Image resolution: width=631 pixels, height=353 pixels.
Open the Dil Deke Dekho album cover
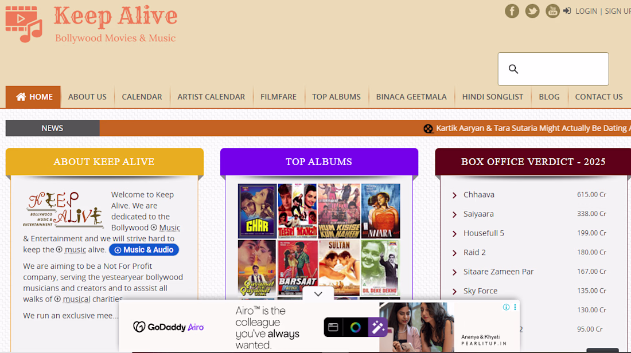click(381, 268)
